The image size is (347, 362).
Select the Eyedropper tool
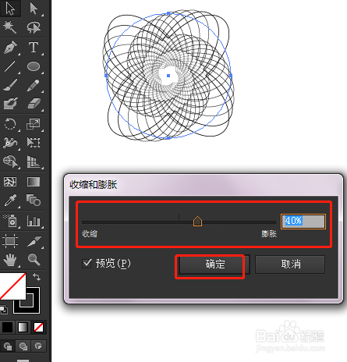pos(10,201)
